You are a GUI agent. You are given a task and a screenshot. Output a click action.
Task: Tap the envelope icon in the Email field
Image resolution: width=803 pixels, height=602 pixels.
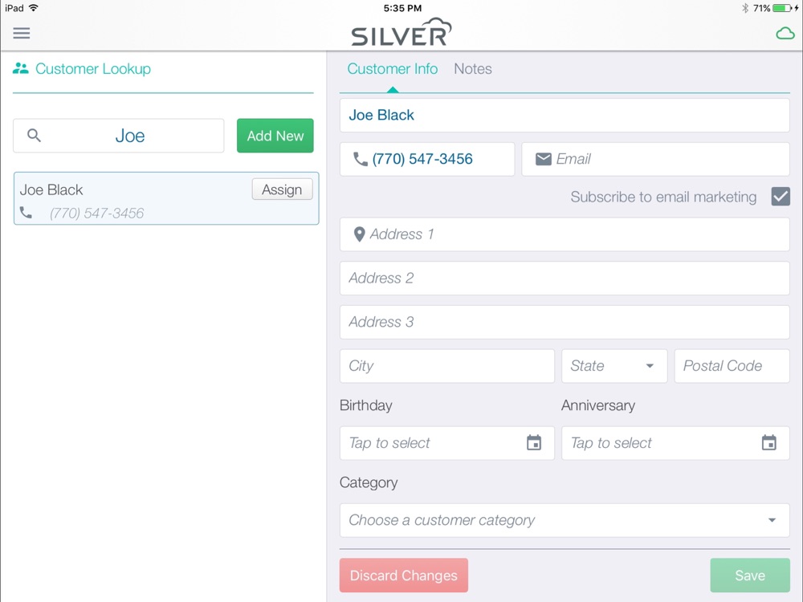(x=544, y=159)
